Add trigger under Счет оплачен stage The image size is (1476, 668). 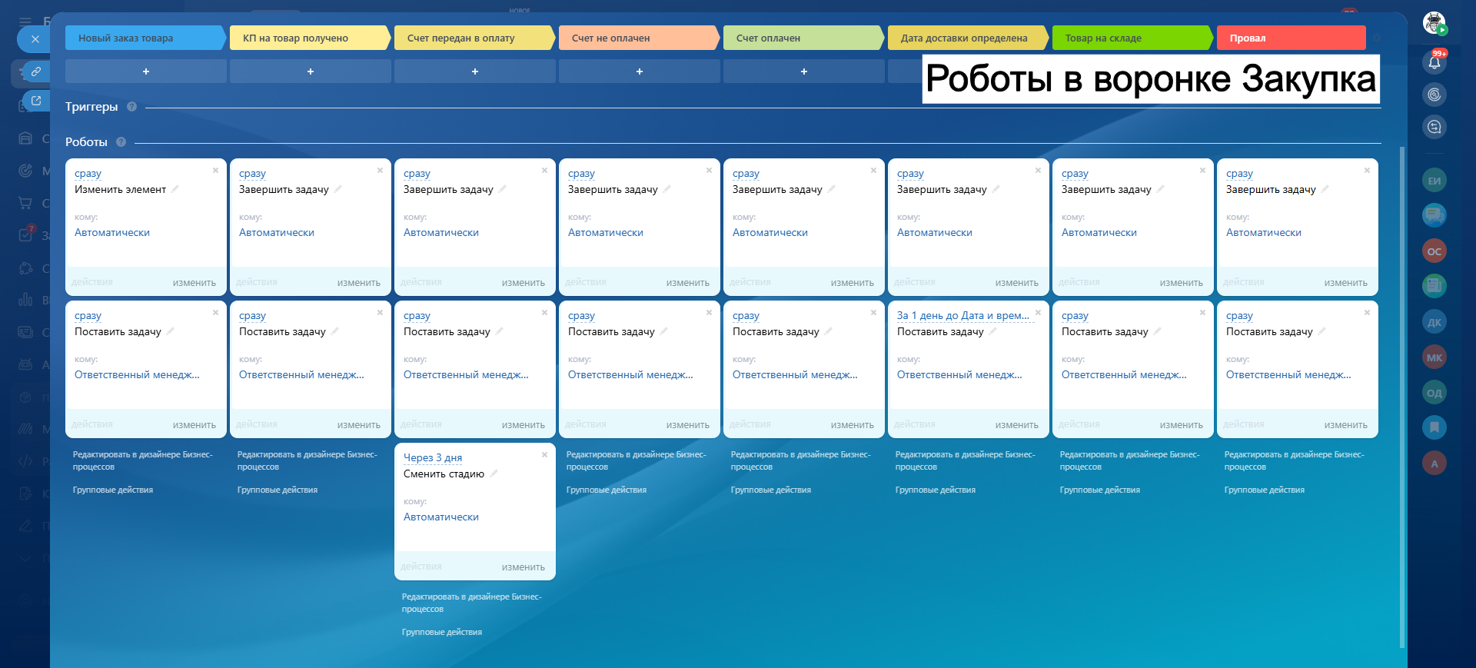pyautogui.click(x=803, y=71)
